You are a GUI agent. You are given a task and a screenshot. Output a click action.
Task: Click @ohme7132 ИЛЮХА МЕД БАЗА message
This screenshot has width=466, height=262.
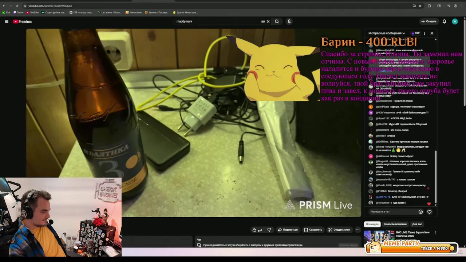click(391, 118)
